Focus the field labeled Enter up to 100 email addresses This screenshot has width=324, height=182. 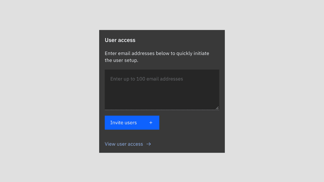click(162, 90)
